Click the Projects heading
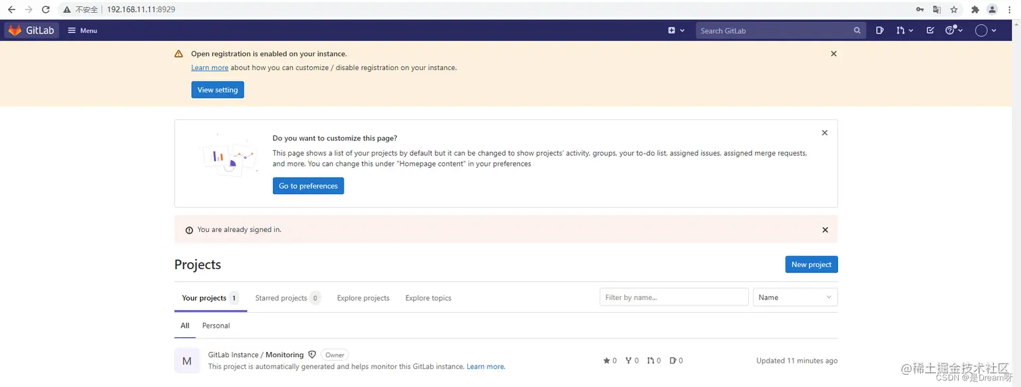Viewport: 1021px width, 387px height. pyautogui.click(x=198, y=264)
